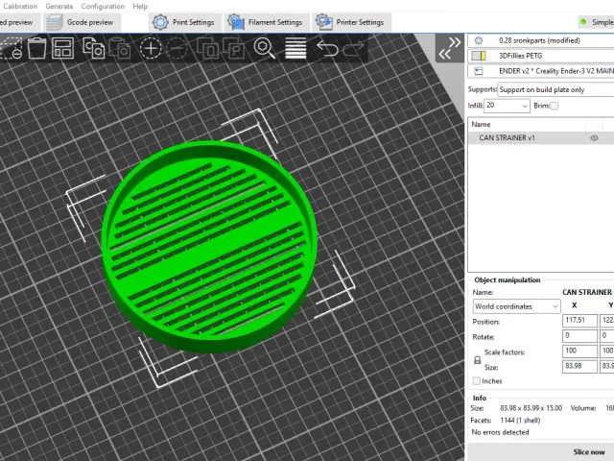Viewport: 614px width, 461px height.
Task: Open the Calibration menu
Action: [x=20, y=7]
